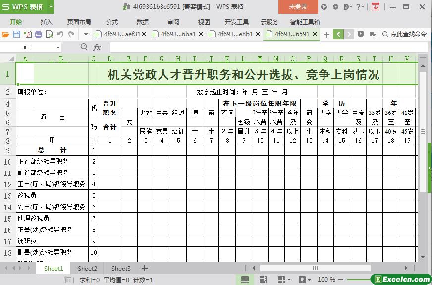Close the 4f693...6ba1 document tab

coord(201,34)
